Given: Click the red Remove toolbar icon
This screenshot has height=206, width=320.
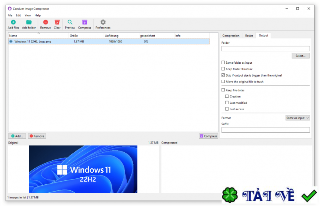Looking at the screenshot, I should [x=45, y=22].
